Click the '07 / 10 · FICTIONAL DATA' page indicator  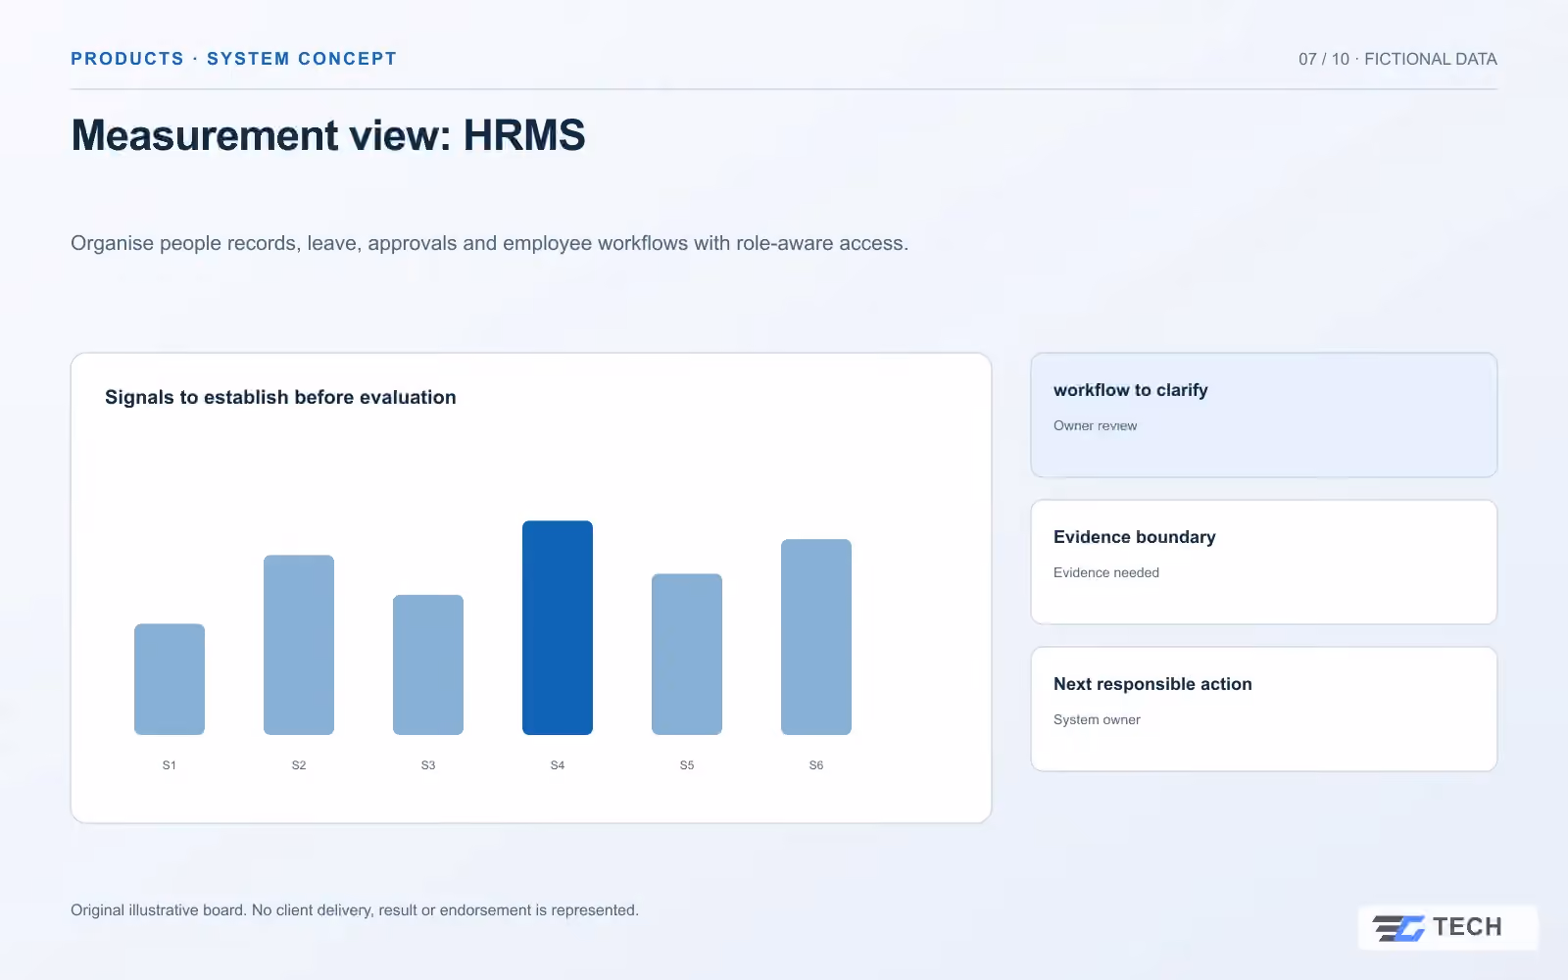point(1397,59)
